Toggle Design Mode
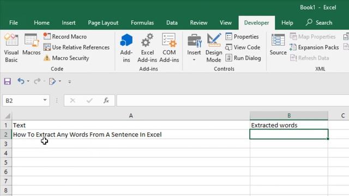The width and height of the screenshot is (349, 196). pos(213,48)
